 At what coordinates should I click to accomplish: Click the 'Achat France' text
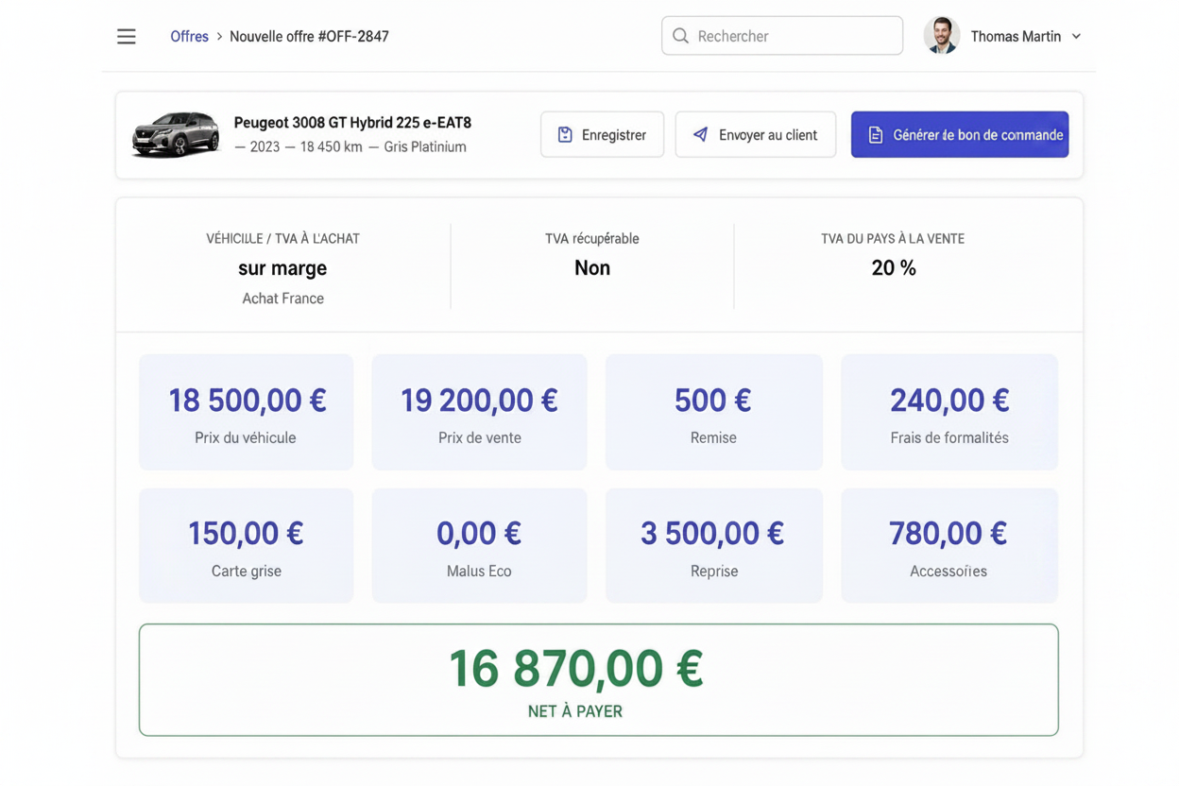coord(282,299)
